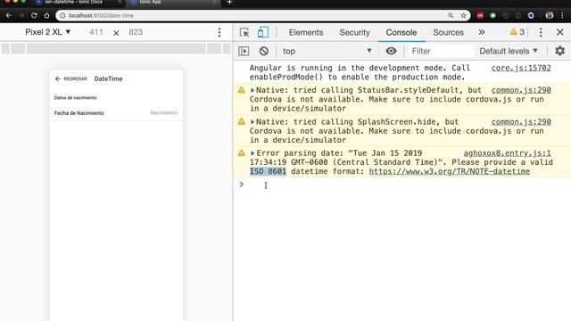Open the Pixel 2 XL device dropdown
The image size is (571, 321).
pyautogui.click(x=47, y=32)
